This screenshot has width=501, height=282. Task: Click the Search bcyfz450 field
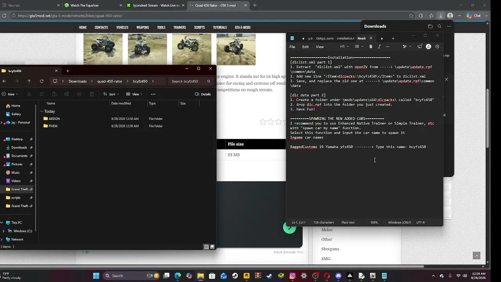pyautogui.click(x=190, y=81)
